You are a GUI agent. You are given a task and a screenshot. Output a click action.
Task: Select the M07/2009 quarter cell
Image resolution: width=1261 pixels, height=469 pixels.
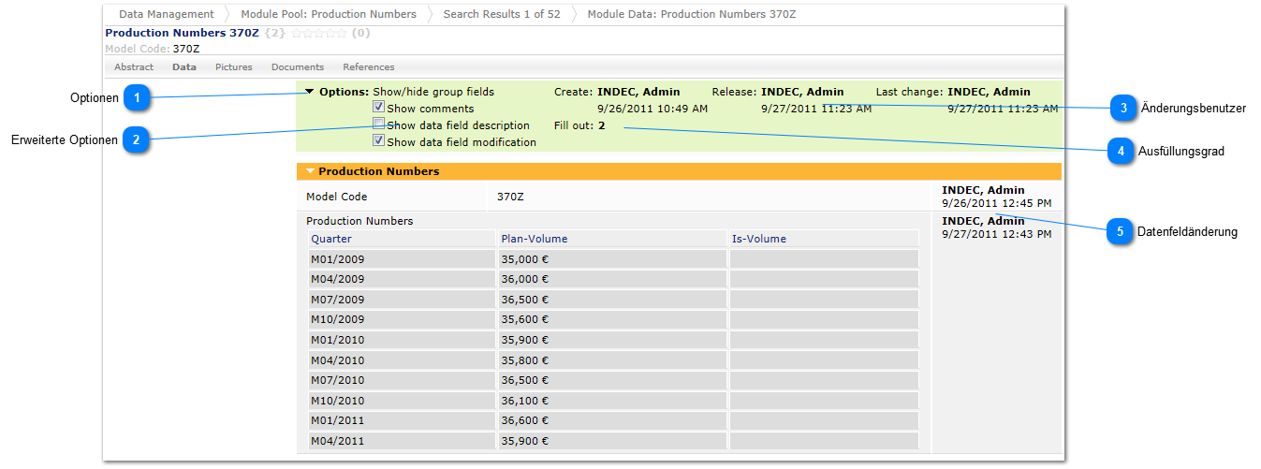tap(401, 300)
